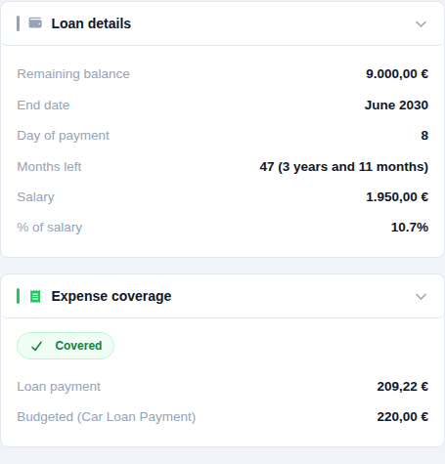The height and width of the screenshot is (464, 445).
Task: Select the 47 (3 years and 11 months) value
Action: point(344,167)
